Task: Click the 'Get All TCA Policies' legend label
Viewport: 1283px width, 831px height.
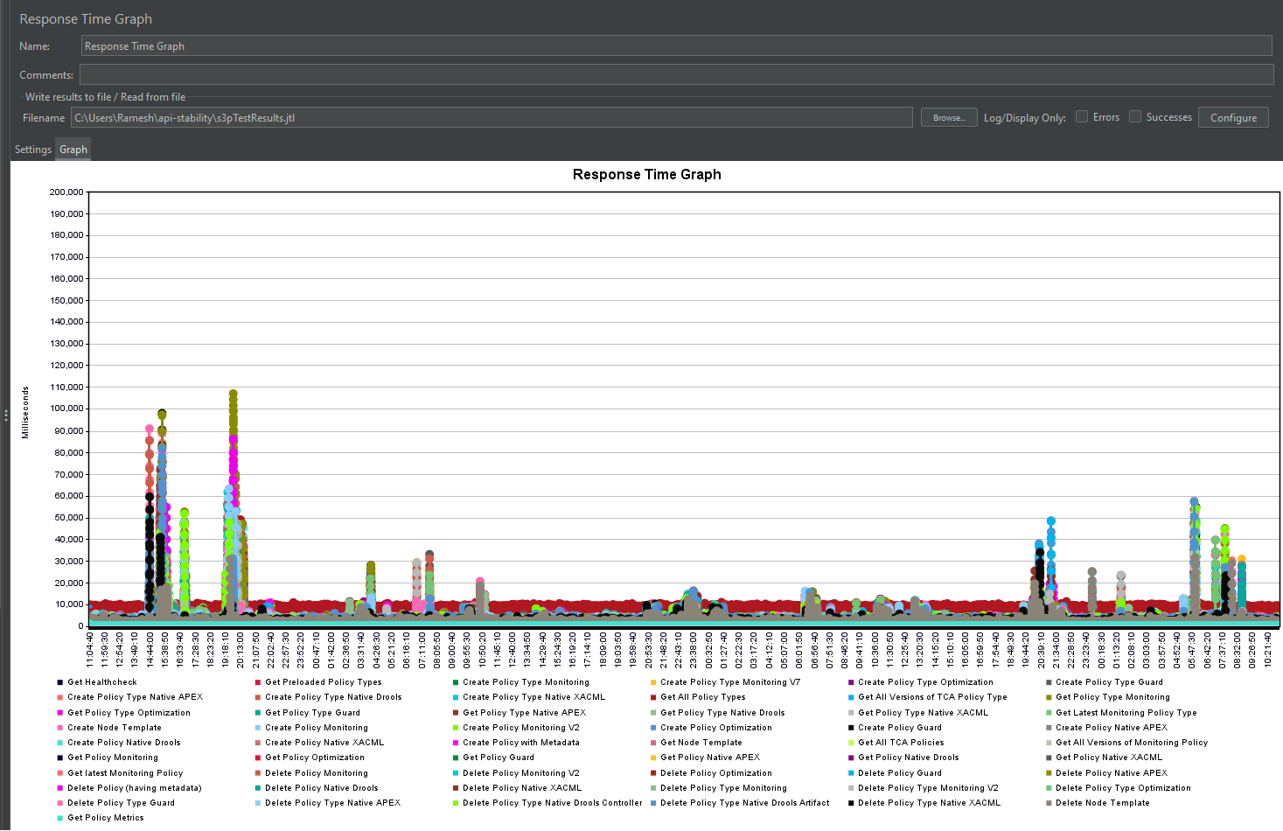Action: pos(901,743)
